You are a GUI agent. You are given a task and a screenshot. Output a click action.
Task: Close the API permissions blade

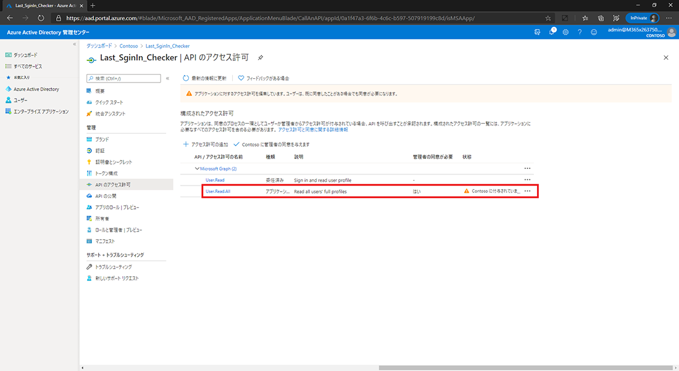666,57
